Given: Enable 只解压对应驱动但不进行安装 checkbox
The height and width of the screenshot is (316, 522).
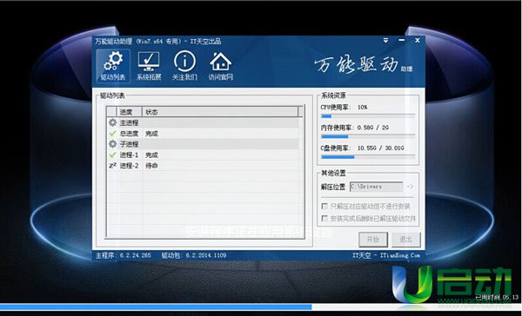Looking at the screenshot, I should 325,207.
